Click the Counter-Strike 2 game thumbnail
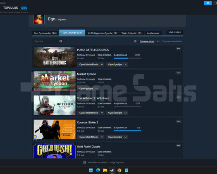217x174 pixels. pos(55,129)
